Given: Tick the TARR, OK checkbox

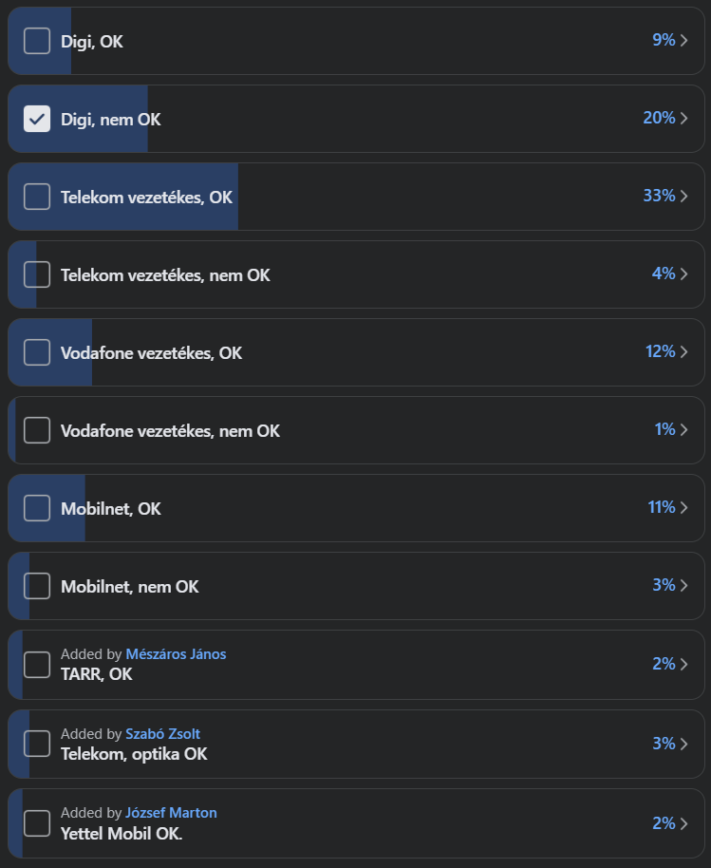Looking at the screenshot, I should click(37, 665).
